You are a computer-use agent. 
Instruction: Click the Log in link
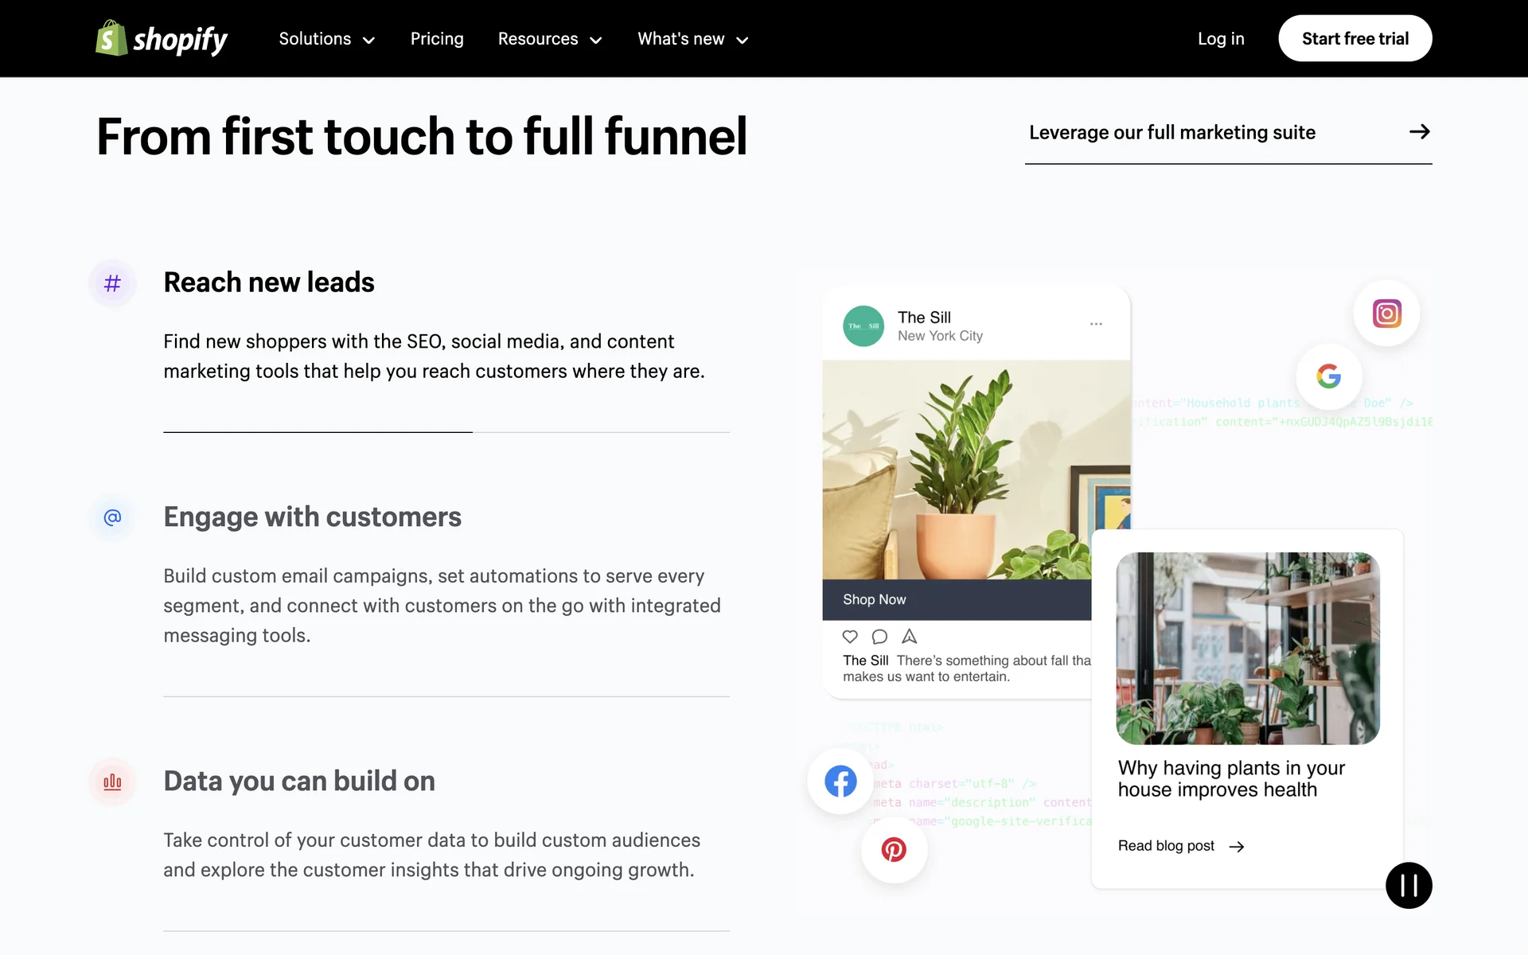click(1221, 39)
